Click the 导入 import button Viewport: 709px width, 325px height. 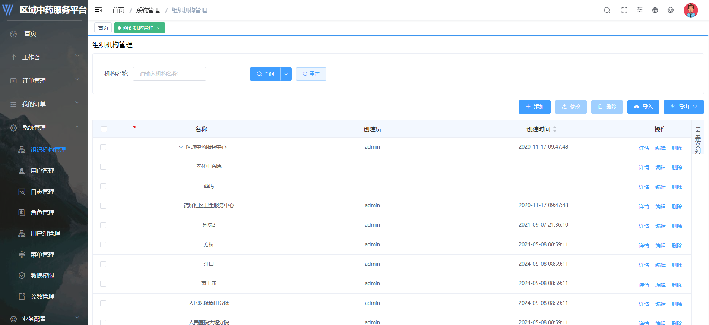643,107
